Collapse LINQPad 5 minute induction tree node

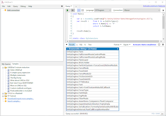pyautogui.click(x=3, y=68)
